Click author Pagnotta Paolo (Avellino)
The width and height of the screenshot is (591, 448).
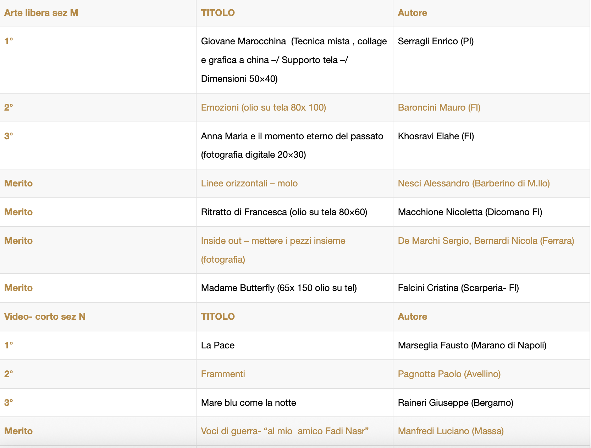click(x=449, y=374)
